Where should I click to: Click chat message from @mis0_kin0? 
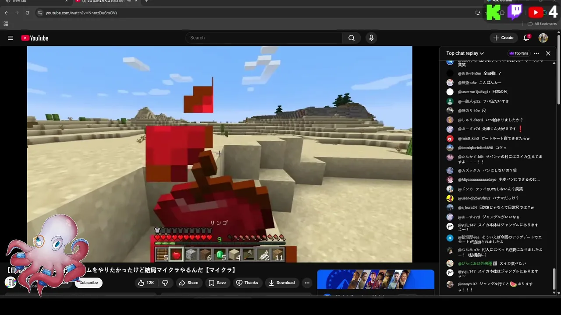pyautogui.click(x=494, y=138)
